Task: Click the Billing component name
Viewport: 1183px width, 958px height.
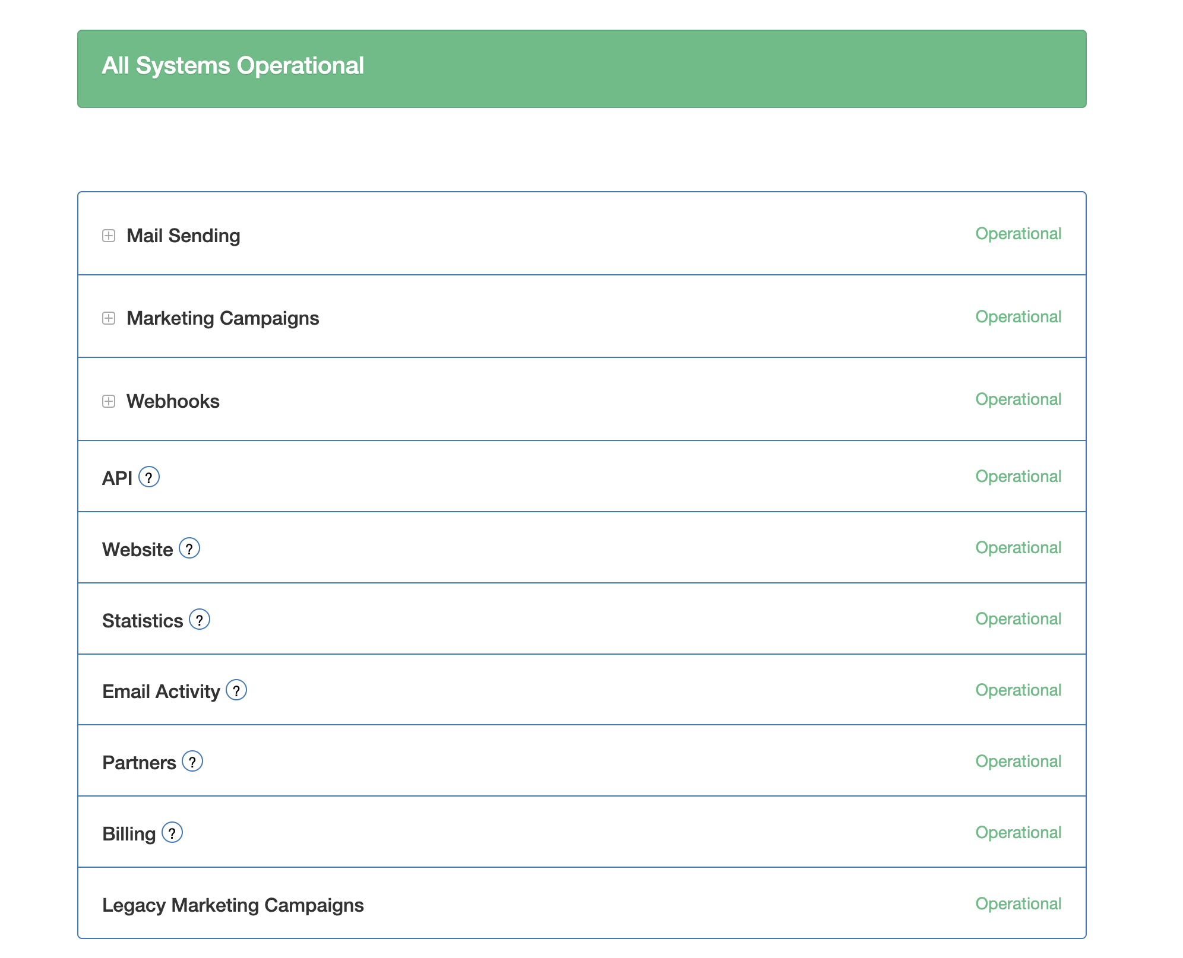Action: [x=129, y=834]
